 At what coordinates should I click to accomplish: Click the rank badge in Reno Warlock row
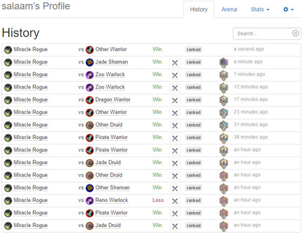(223, 201)
